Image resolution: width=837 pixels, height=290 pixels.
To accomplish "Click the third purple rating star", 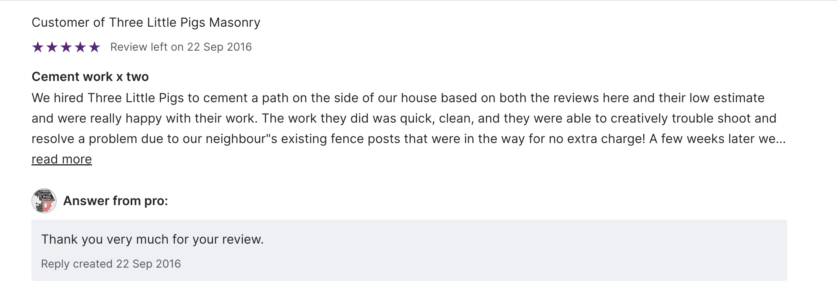I will [66, 47].
